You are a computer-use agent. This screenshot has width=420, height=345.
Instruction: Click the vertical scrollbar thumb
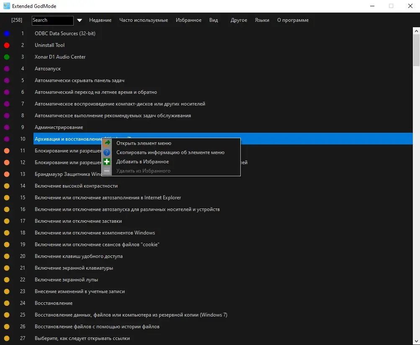coord(416,50)
